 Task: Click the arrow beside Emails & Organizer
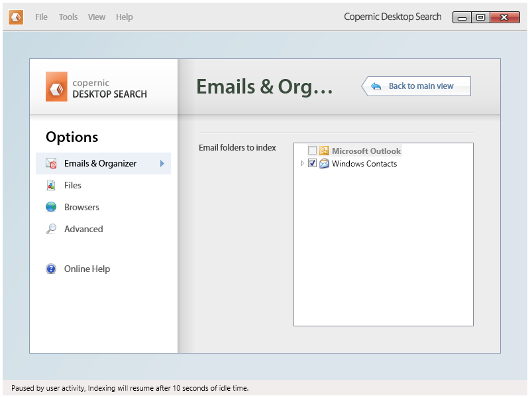click(x=162, y=163)
